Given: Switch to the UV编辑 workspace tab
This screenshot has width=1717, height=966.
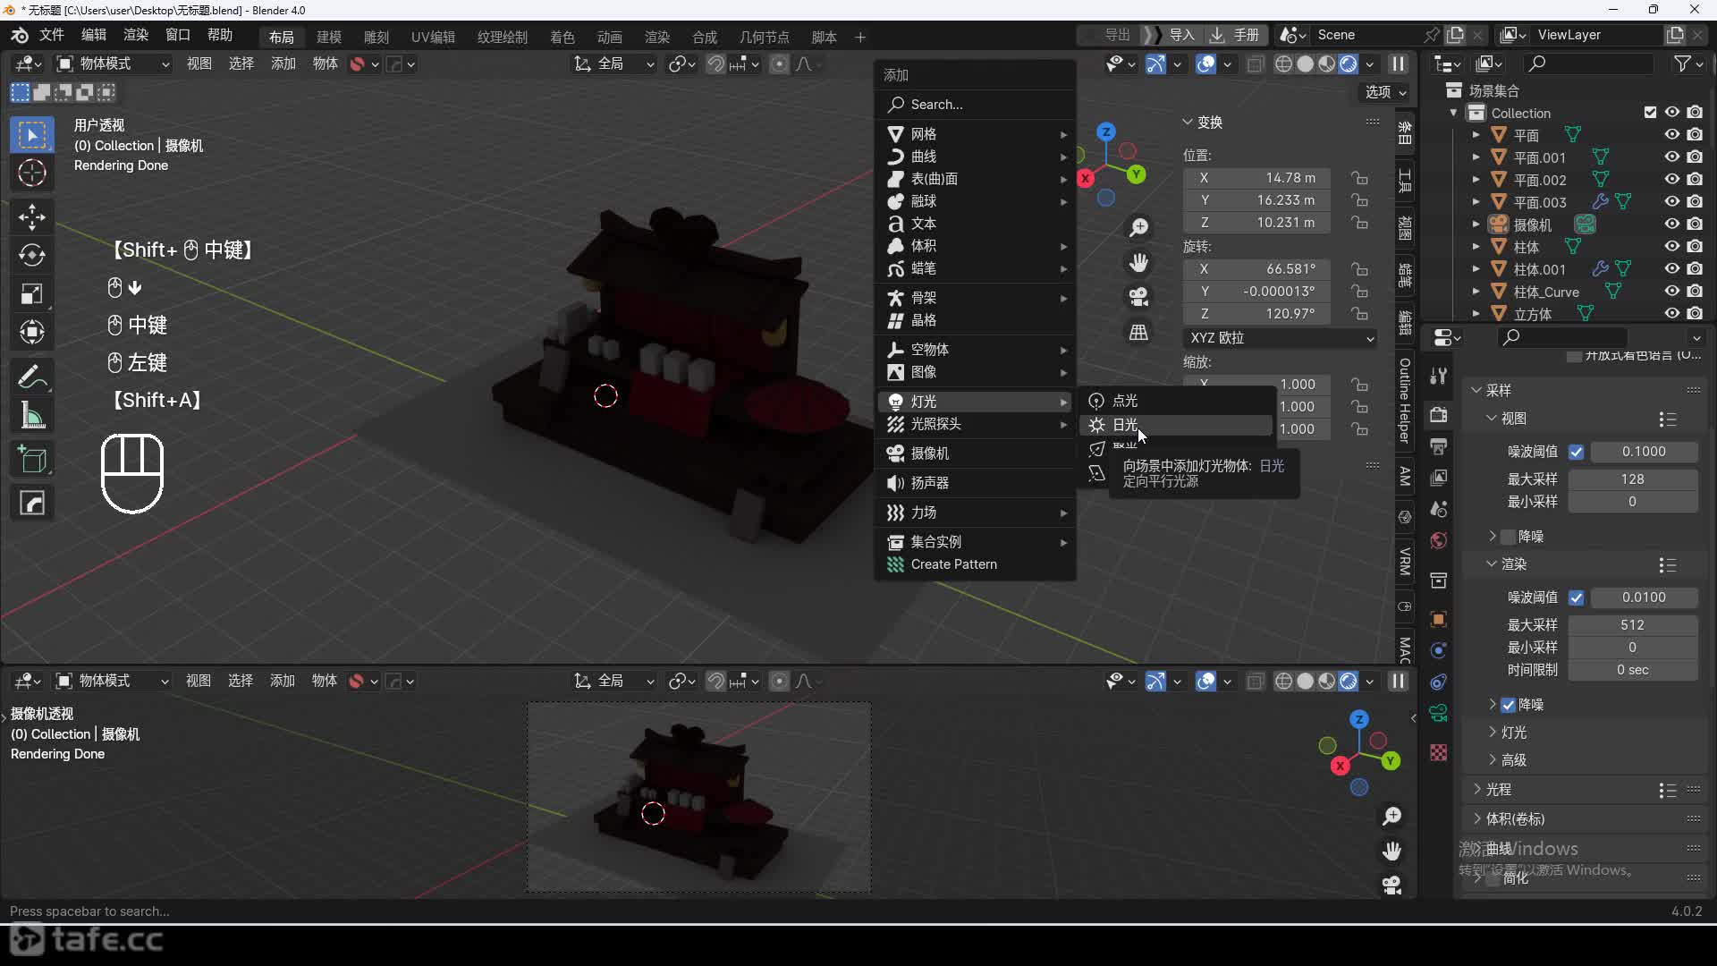Looking at the screenshot, I should [433, 37].
